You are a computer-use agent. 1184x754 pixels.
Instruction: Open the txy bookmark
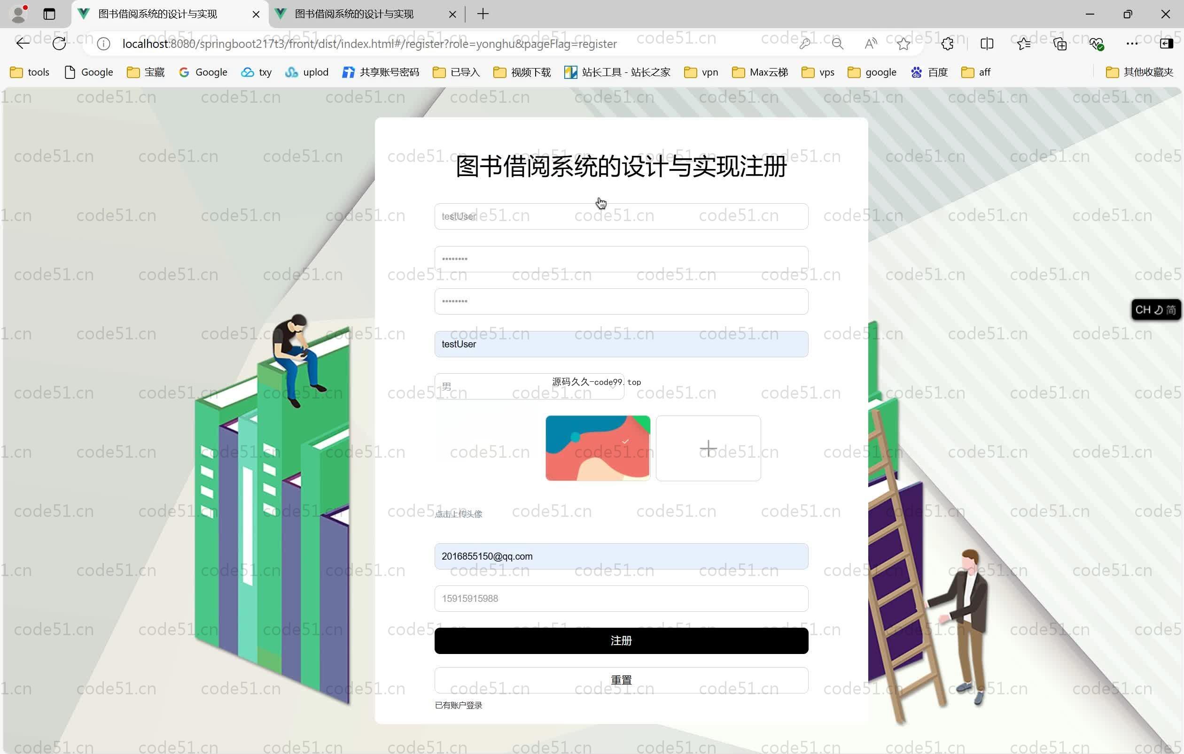256,72
